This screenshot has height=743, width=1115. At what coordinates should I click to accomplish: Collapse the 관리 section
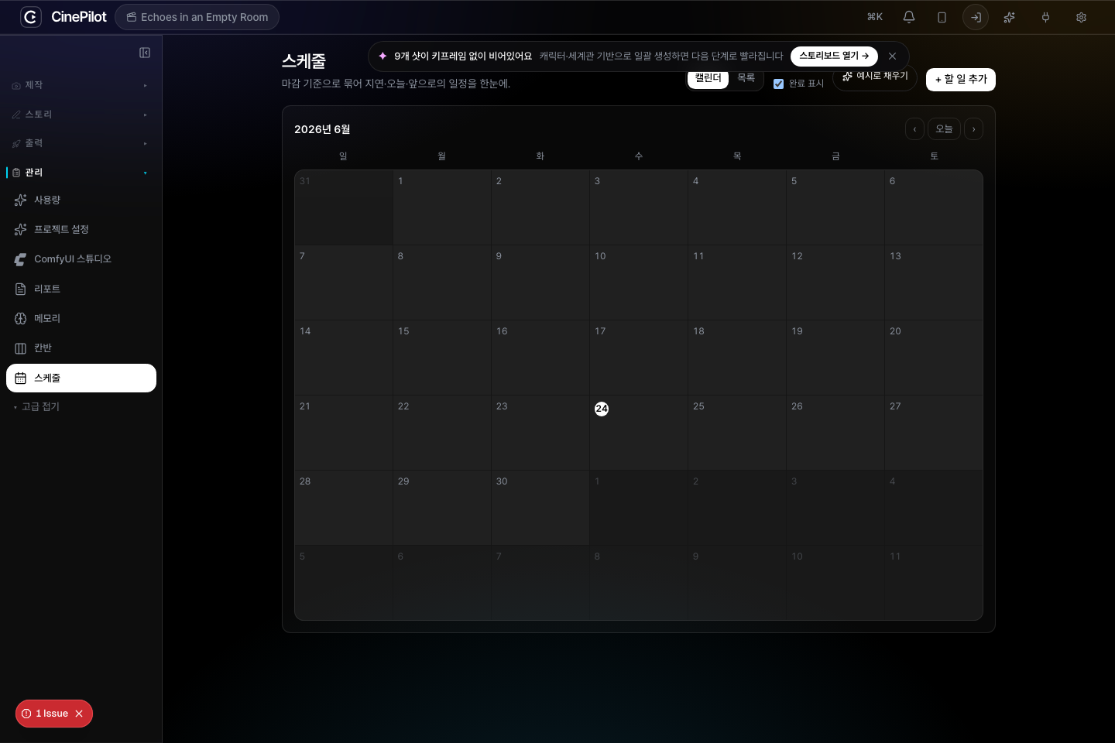tap(81, 173)
